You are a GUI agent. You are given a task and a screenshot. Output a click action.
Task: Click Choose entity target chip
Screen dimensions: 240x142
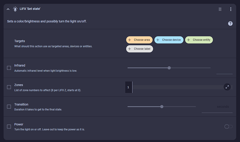click(x=199, y=40)
